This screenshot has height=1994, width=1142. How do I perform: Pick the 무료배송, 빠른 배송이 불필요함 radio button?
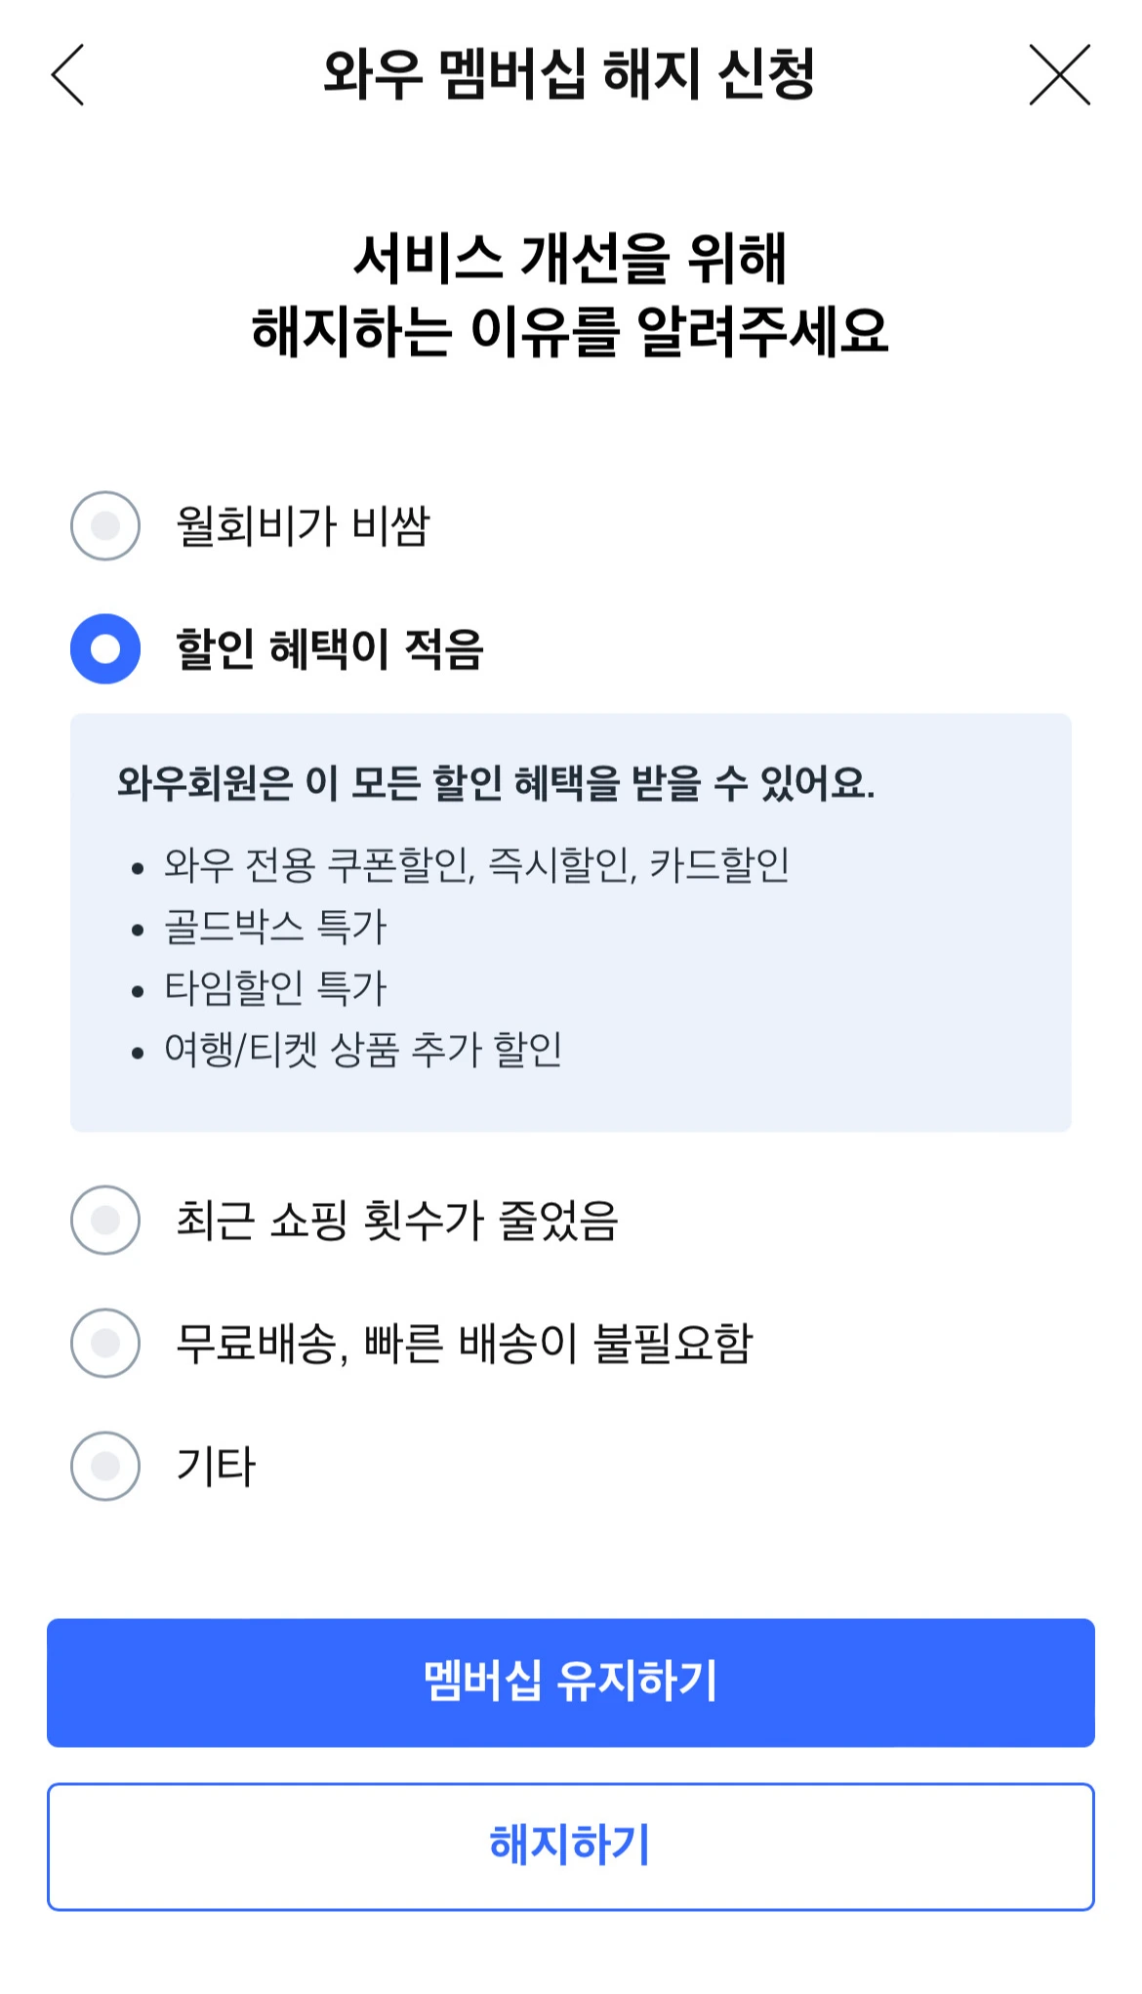(x=105, y=1344)
